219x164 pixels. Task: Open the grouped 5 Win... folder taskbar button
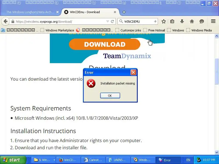click(x=42, y=160)
